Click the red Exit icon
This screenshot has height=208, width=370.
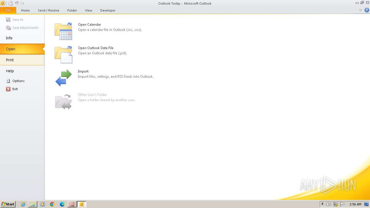click(8, 89)
